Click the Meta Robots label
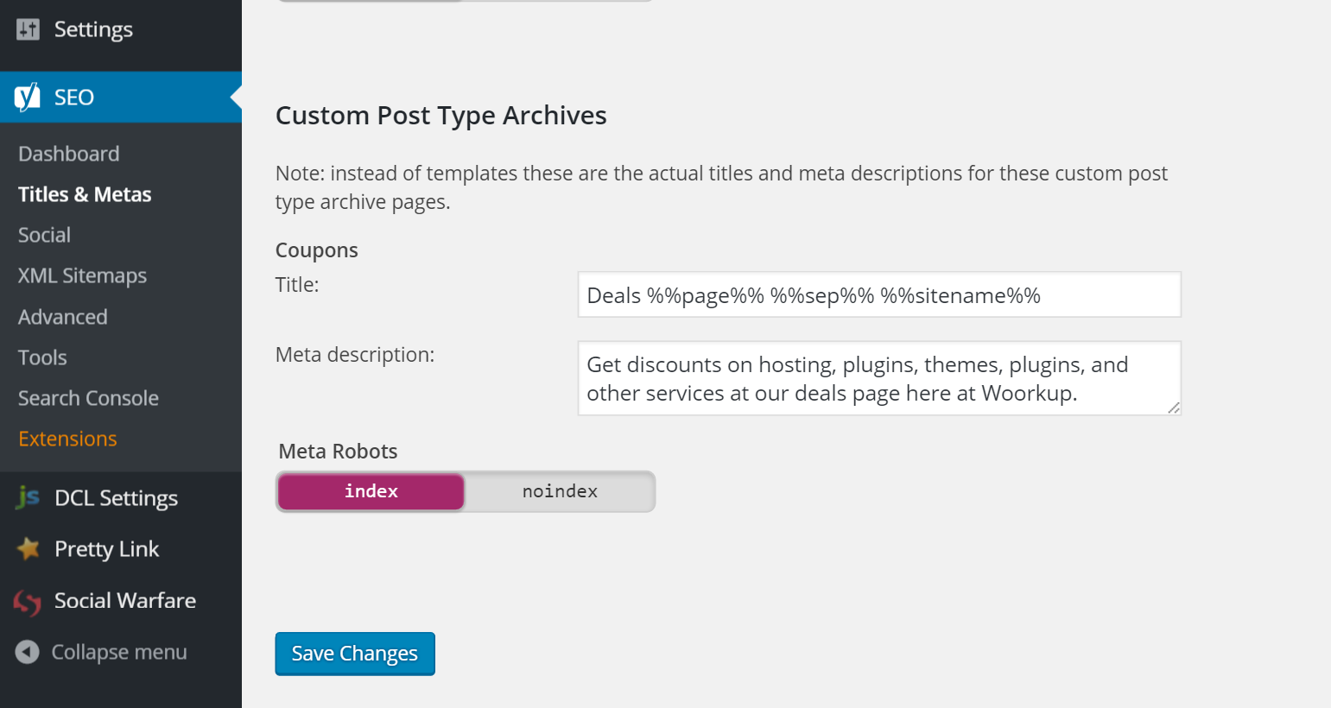 [x=338, y=452]
